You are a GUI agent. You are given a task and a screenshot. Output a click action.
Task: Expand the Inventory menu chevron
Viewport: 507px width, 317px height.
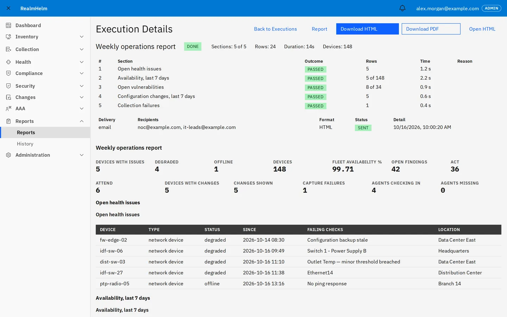(82, 37)
